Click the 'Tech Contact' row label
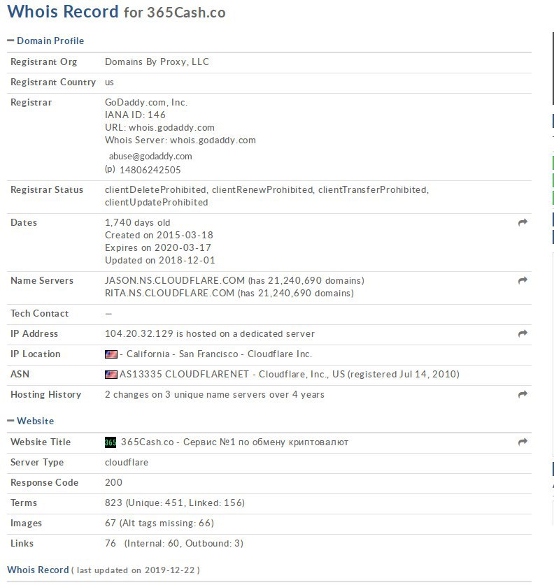554x585 pixels. [x=40, y=313]
